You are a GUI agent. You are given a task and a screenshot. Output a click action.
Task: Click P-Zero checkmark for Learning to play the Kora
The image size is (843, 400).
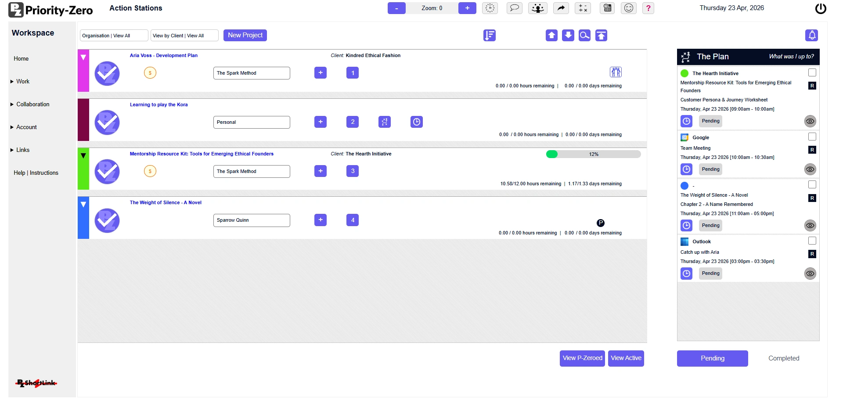pos(107,122)
